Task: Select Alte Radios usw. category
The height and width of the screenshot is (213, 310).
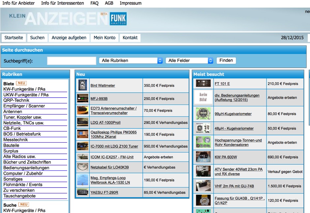Action: 19,156
